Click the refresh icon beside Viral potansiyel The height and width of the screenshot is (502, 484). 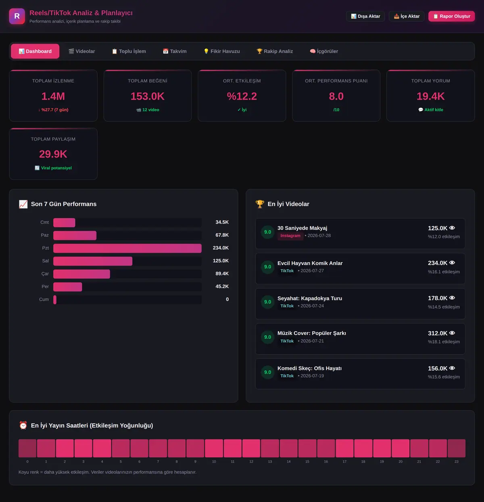(x=37, y=168)
